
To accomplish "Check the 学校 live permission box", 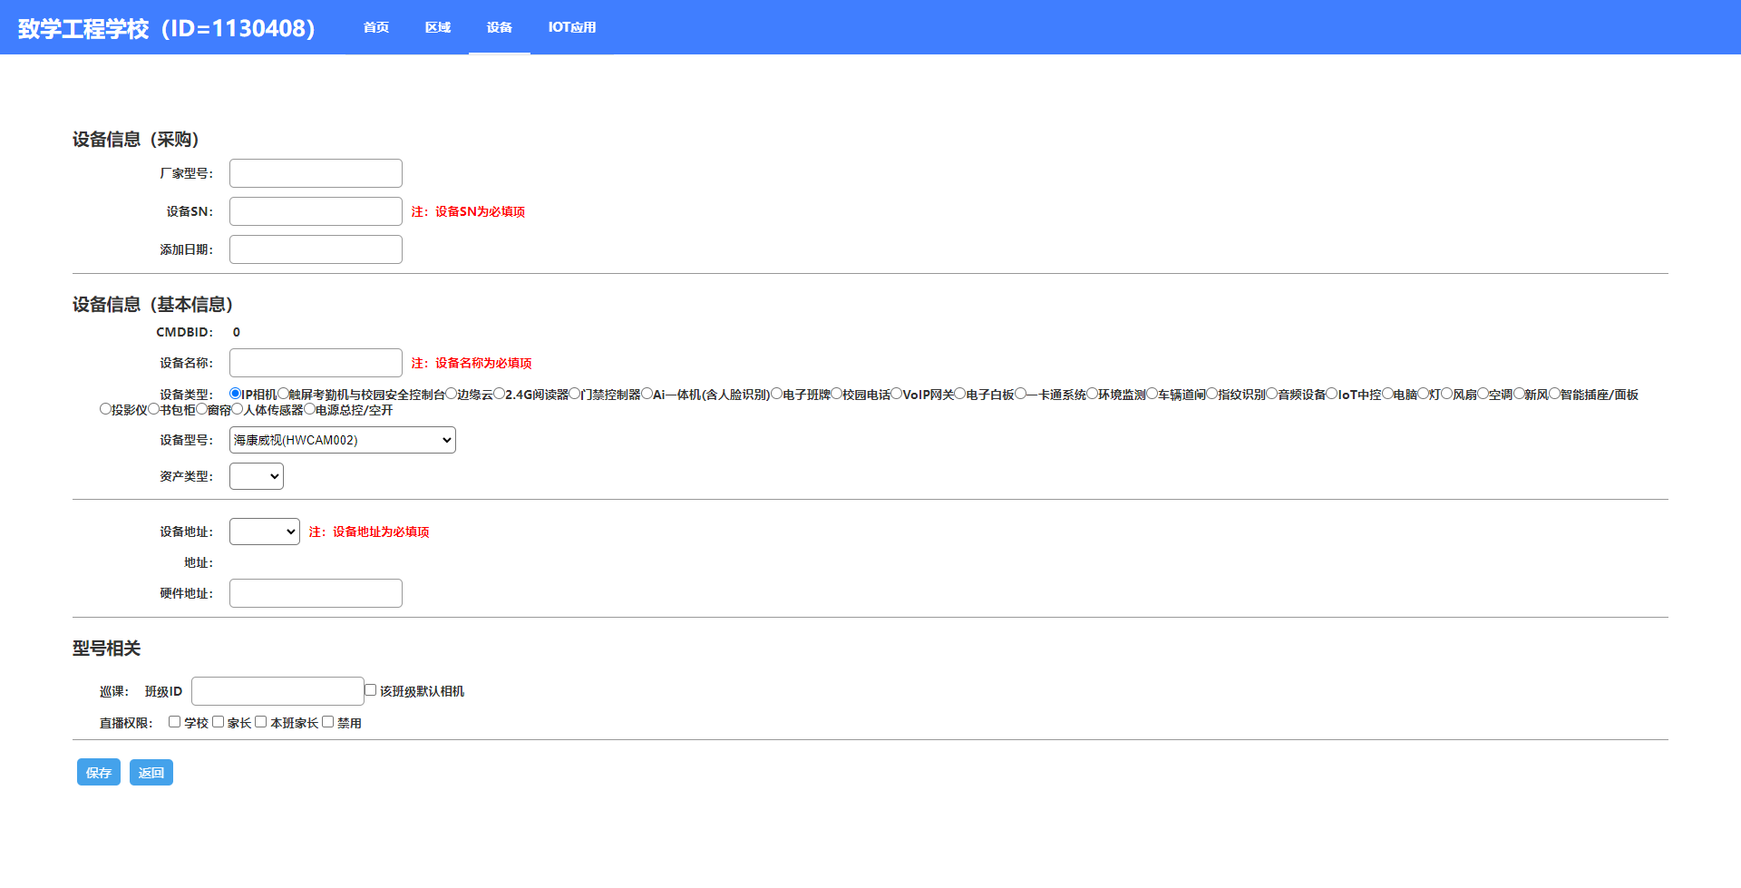I will click(x=174, y=722).
